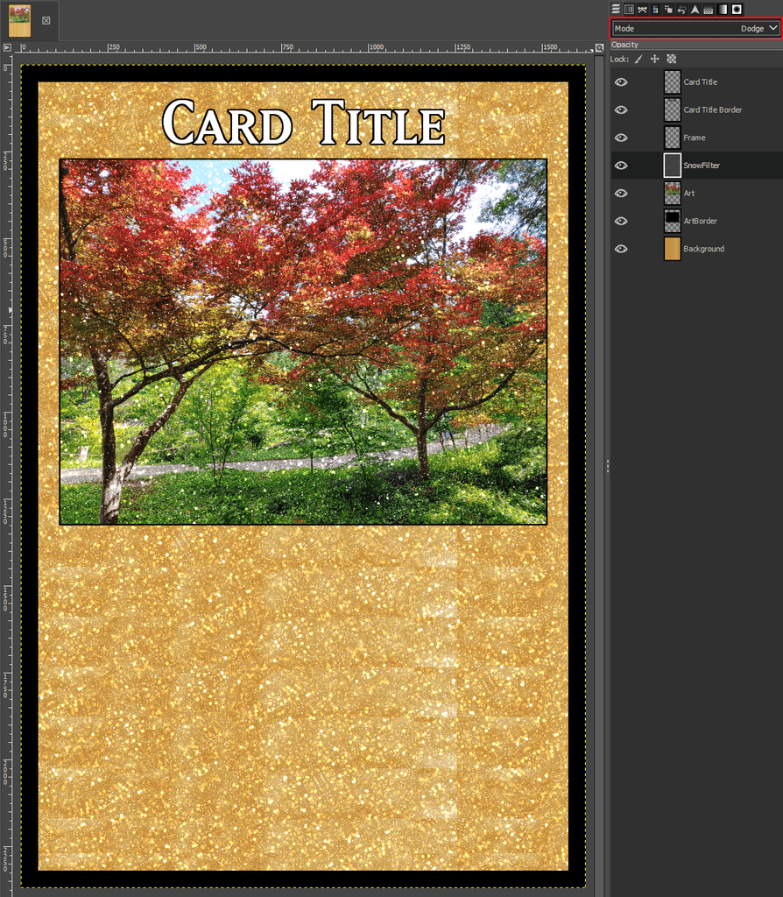
Task: Click the Art layer thumbnail
Action: point(672,194)
